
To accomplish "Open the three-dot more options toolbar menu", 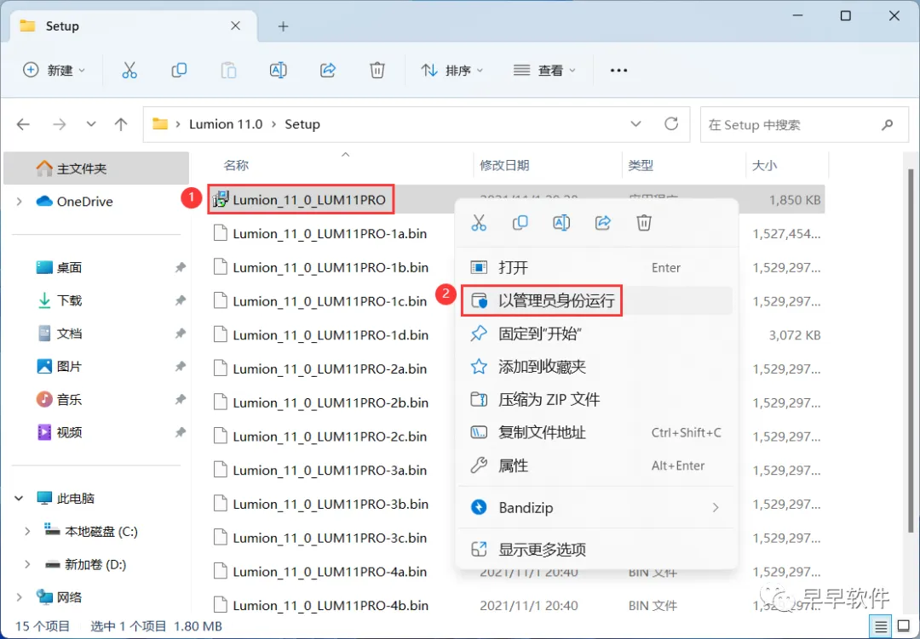I will click(x=618, y=71).
